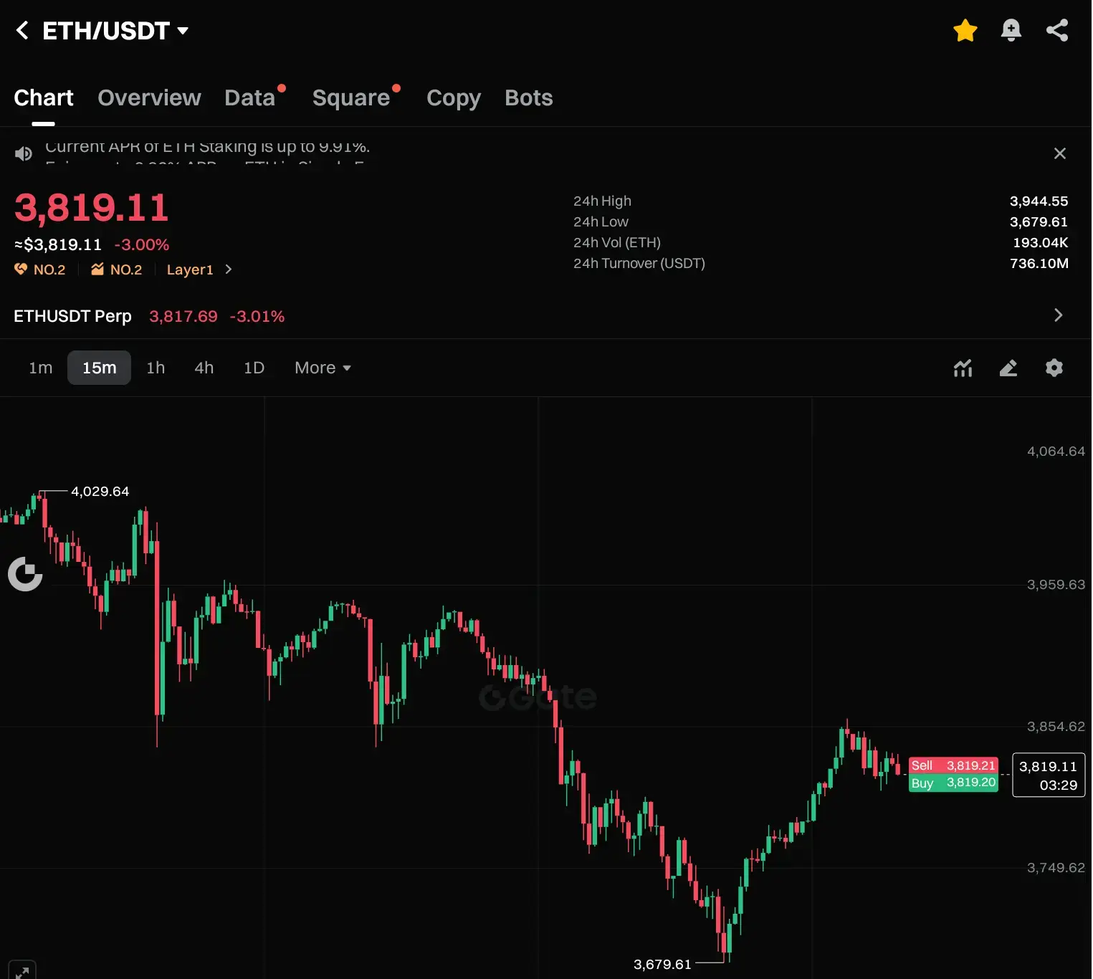Select the 15m timeframe

(99, 368)
